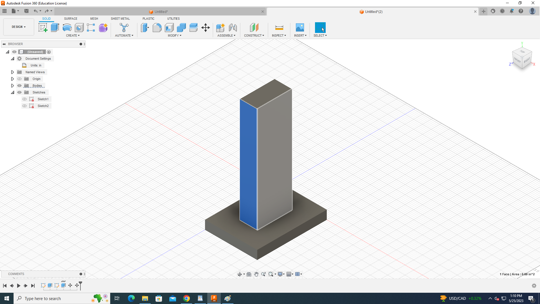Click the Extrude tool icon

(55, 28)
